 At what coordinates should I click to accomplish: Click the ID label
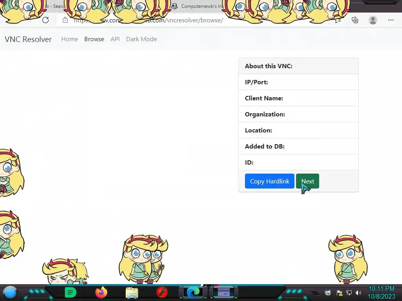click(249, 163)
